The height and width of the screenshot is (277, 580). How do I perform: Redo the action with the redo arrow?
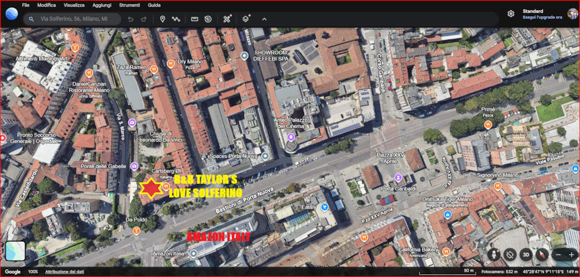pos(144,20)
